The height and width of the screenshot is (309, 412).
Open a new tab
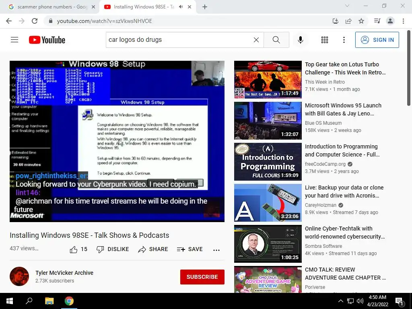(205, 7)
